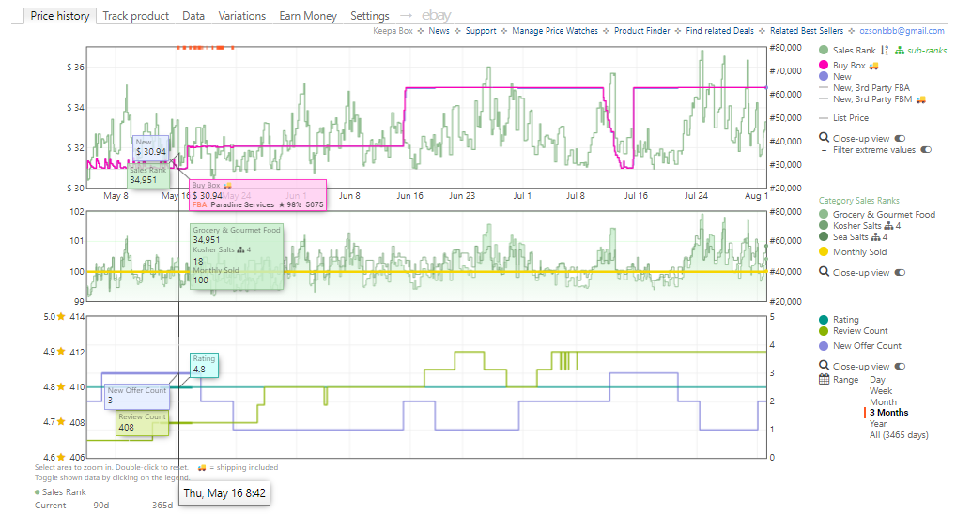Select the All (3465 days) range

pyautogui.click(x=899, y=435)
